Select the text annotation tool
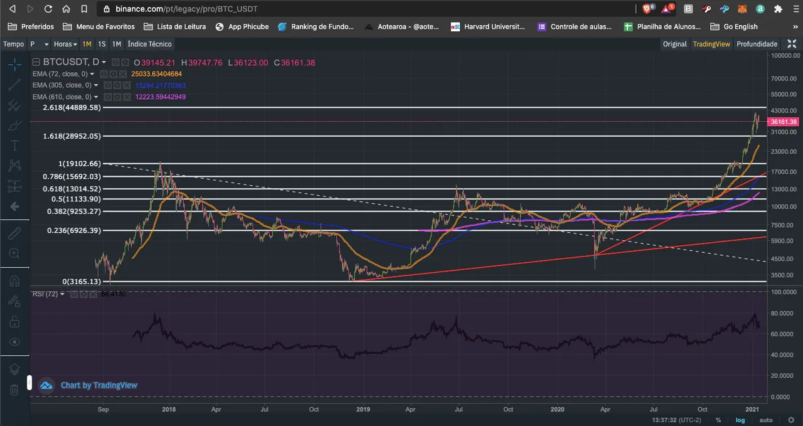Screen dimensions: 803x426 [14, 145]
